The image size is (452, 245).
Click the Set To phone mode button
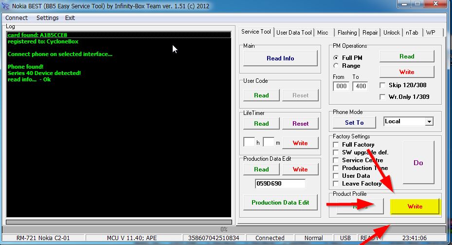click(x=354, y=123)
